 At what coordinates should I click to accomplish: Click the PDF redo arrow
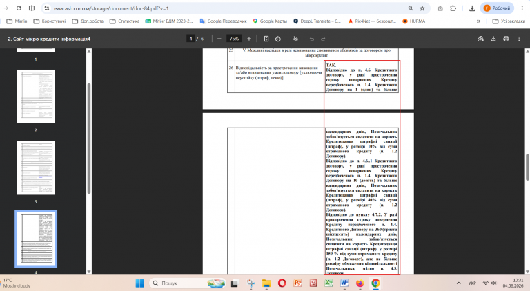coord(323,39)
